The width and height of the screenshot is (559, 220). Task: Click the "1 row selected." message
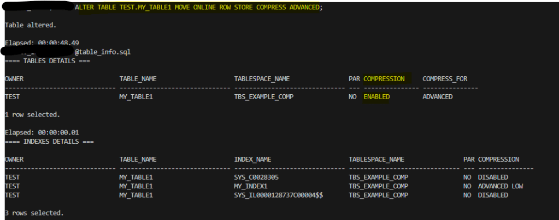pyautogui.click(x=32, y=114)
